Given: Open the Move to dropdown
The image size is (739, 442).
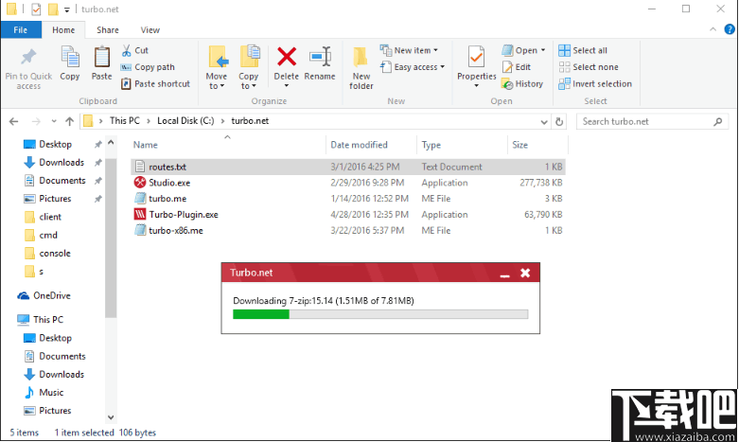Looking at the screenshot, I should pos(217,81).
